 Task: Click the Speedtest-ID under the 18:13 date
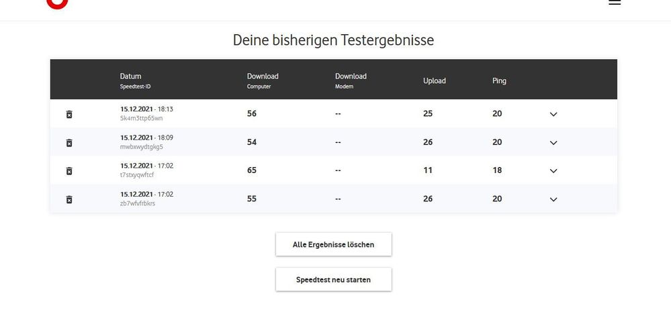coord(142,119)
